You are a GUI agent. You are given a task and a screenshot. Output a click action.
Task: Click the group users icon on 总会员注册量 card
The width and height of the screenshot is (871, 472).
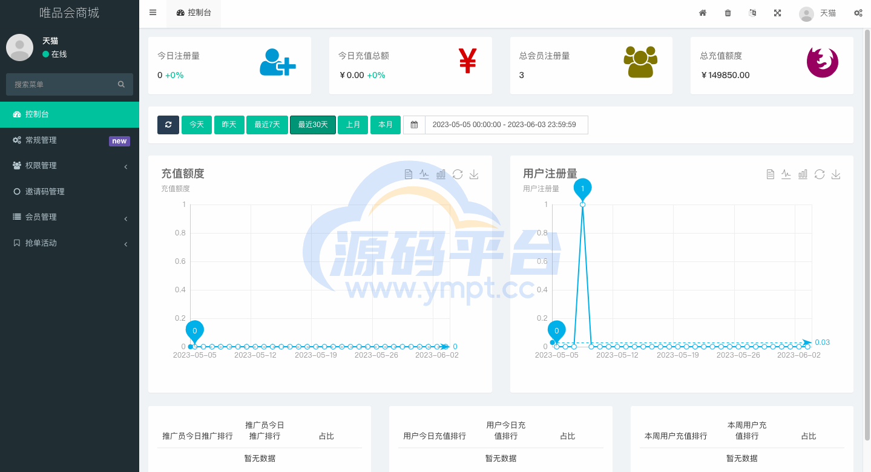[640, 62]
